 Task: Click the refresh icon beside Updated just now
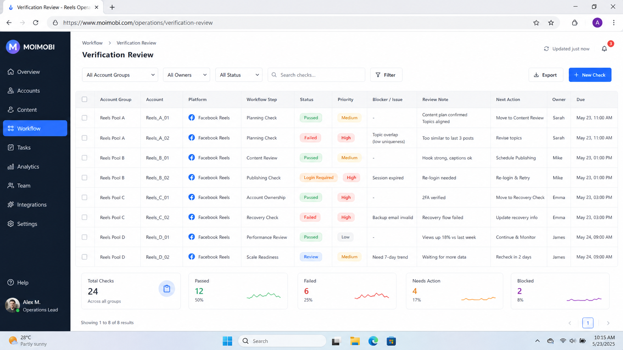pos(546,49)
